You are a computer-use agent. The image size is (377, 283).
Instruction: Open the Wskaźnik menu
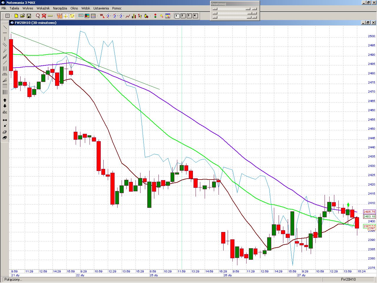point(43,8)
